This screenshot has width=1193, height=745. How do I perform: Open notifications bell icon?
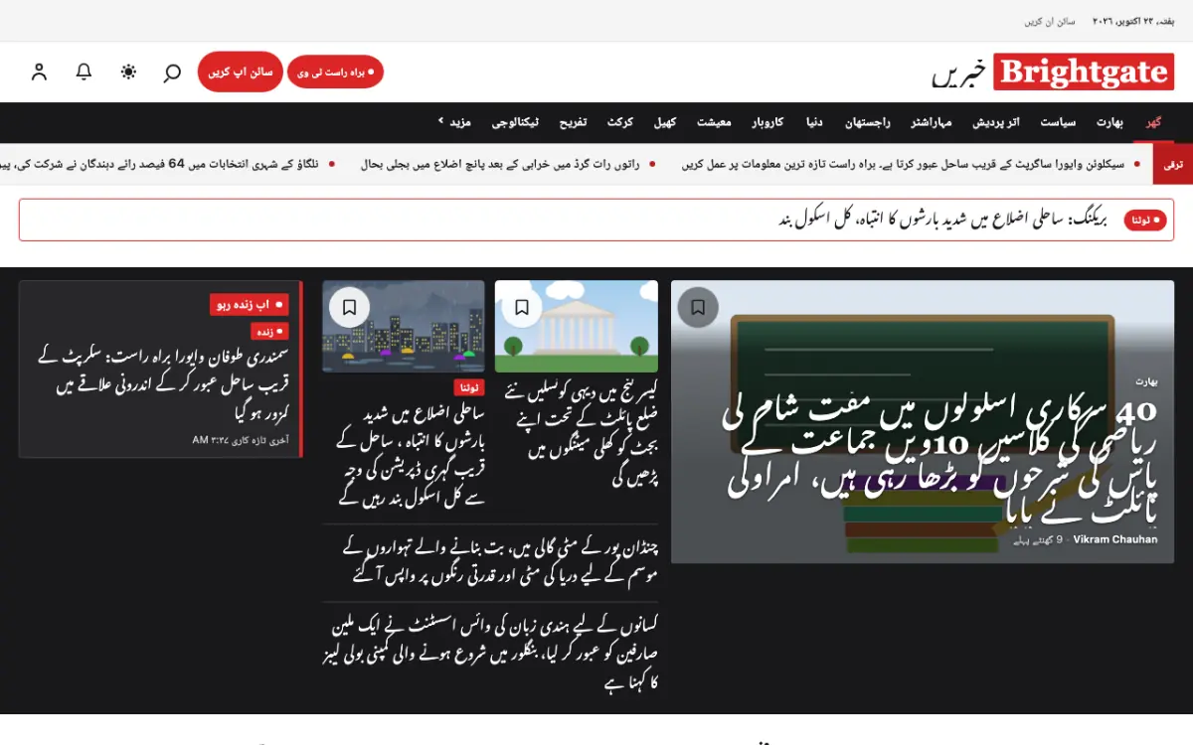[x=84, y=72]
